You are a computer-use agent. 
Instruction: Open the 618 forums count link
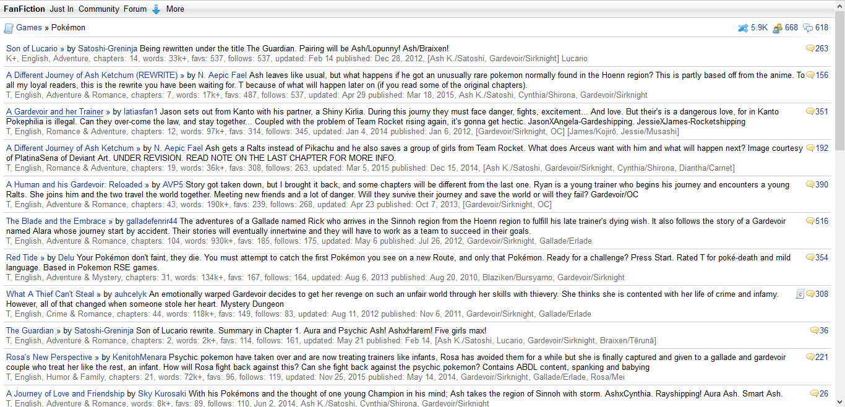click(x=821, y=28)
